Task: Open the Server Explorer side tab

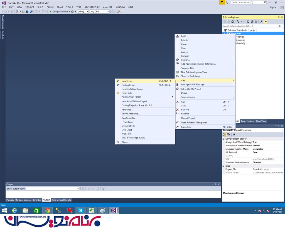Action: click(3, 22)
